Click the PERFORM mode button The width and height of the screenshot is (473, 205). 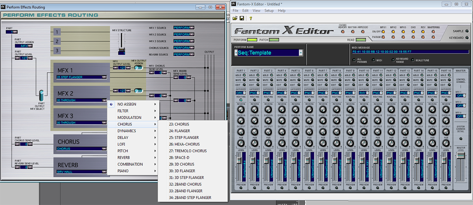(252, 40)
